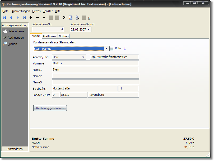Click the application icon in the title bar
This screenshot has width=214, height=161.
pos(4,4)
